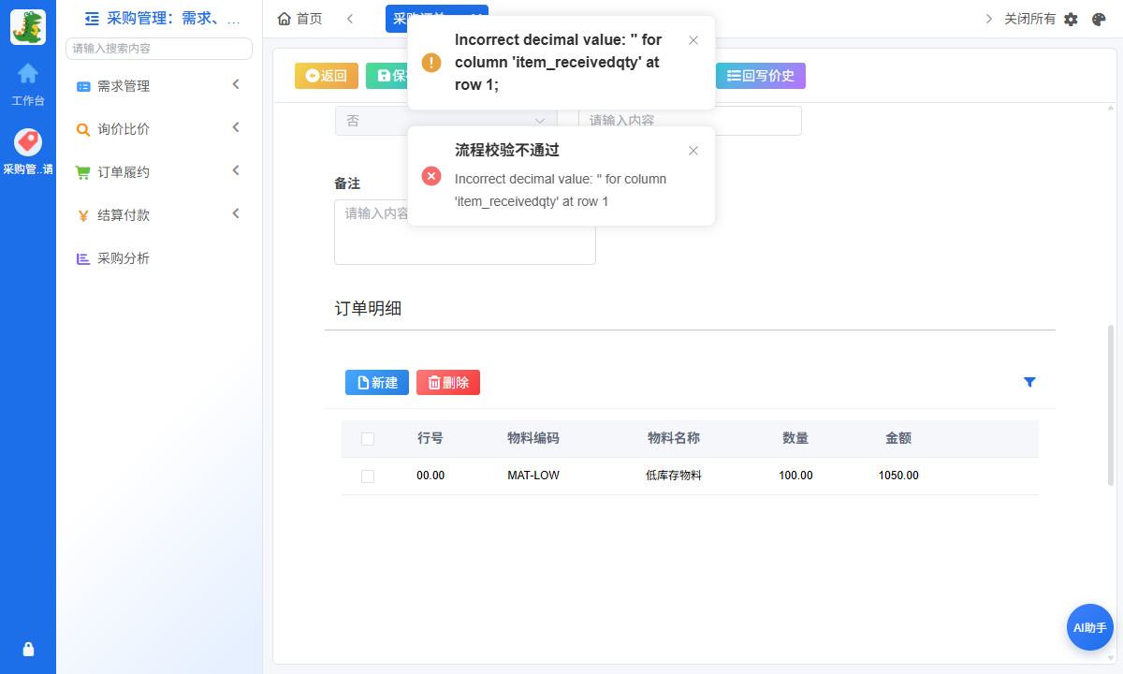
Task: Expand the 询价比价 submenu
Action: [x=236, y=127]
